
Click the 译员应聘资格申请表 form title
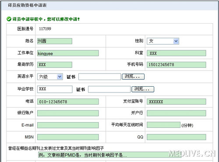(27, 5)
